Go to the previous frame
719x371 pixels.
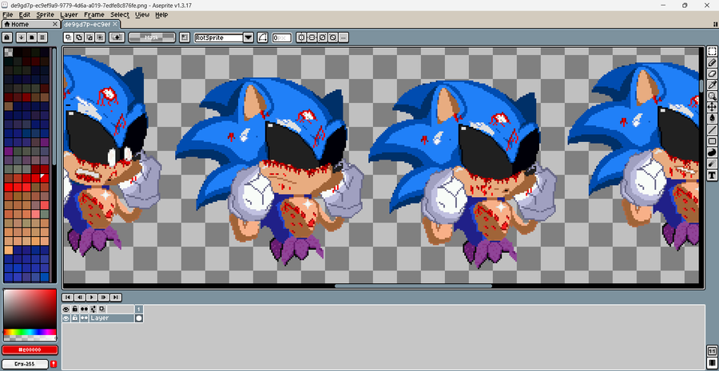[79, 298]
